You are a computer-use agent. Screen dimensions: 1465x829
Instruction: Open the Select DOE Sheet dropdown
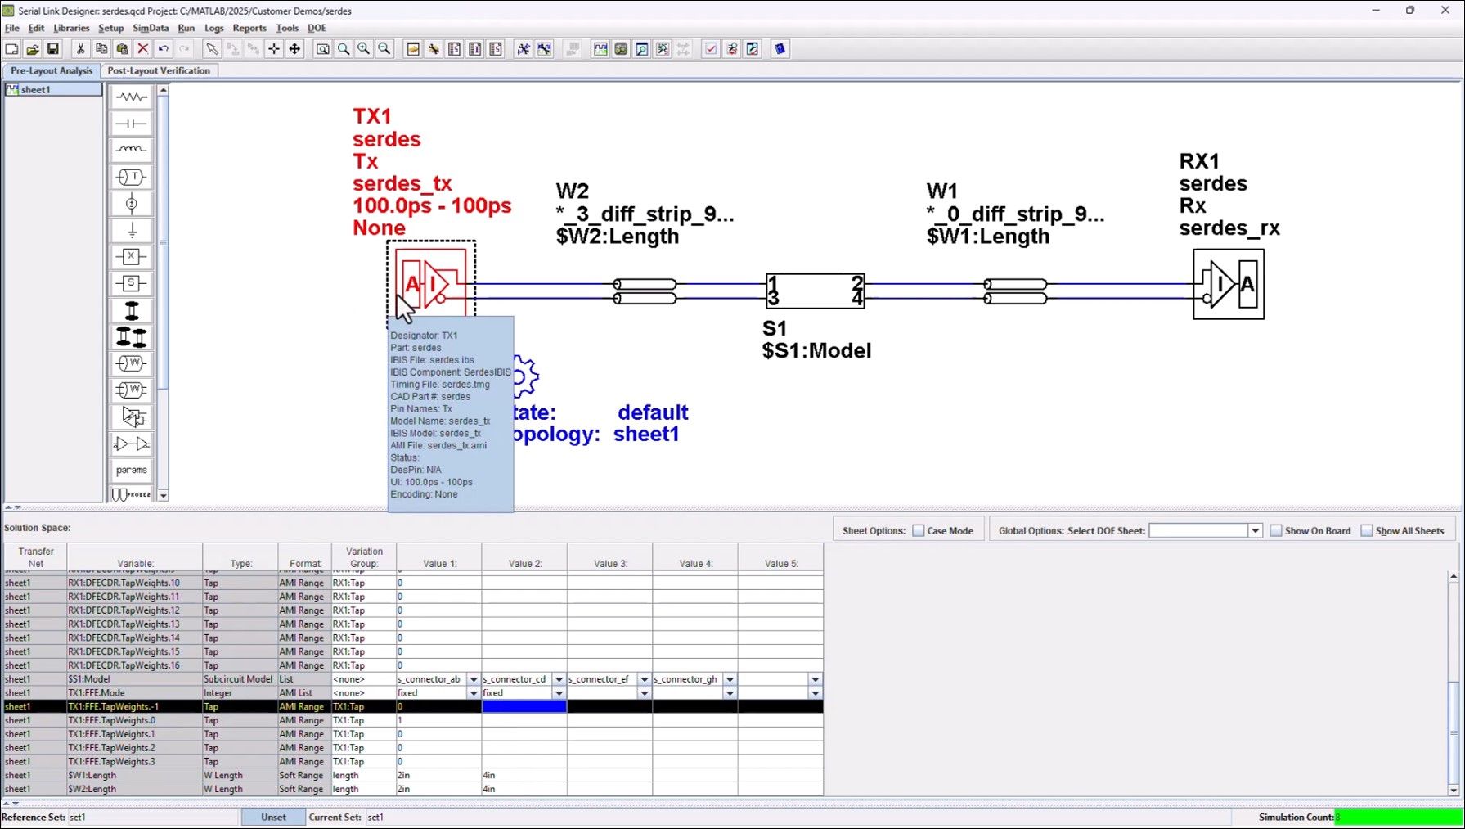coord(1256,530)
